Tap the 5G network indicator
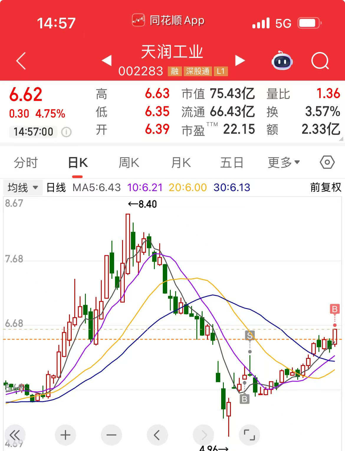The width and height of the screenshot is (345, 451). tap(283, 23)
